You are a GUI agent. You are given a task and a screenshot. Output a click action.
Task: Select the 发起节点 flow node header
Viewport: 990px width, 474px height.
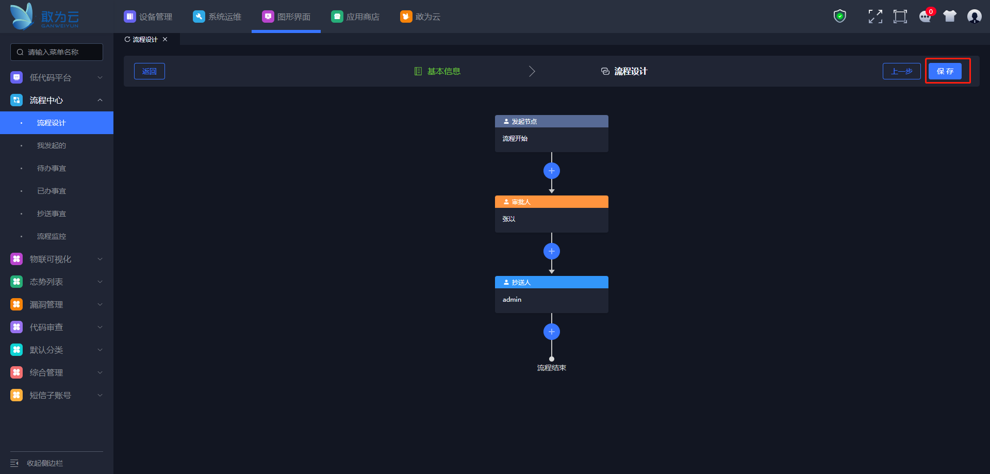click(552, 121)
